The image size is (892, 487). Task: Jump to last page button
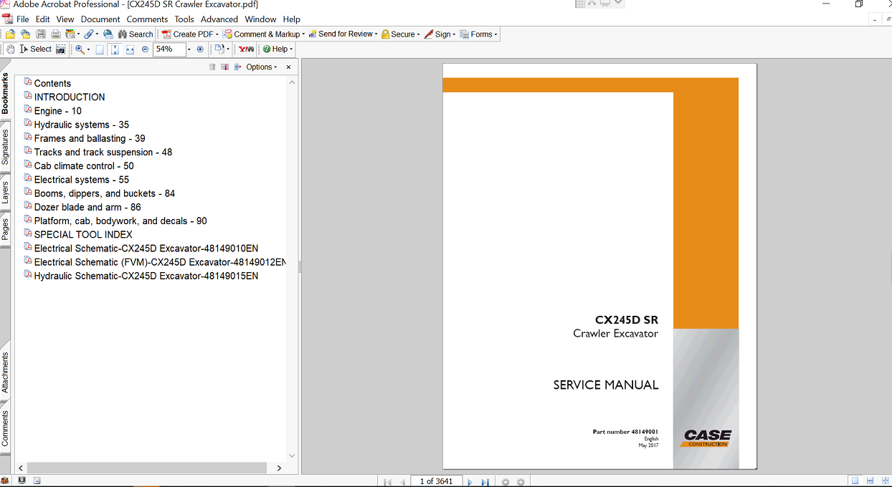485,482
